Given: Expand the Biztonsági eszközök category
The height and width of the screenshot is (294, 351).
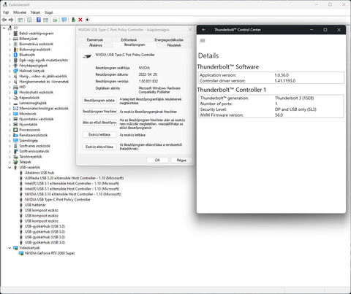Looking at the screenshot, I should click(10, 50).
